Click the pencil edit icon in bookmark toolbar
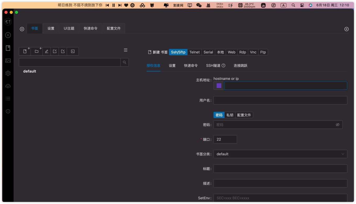The width and height of the screenshot is (356, 204). (47, 51)
